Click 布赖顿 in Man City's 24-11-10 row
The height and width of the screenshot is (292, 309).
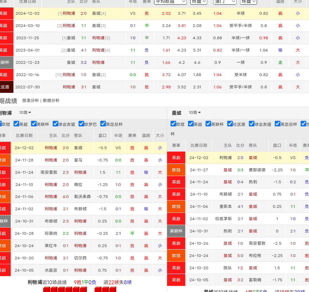[226, 194]
